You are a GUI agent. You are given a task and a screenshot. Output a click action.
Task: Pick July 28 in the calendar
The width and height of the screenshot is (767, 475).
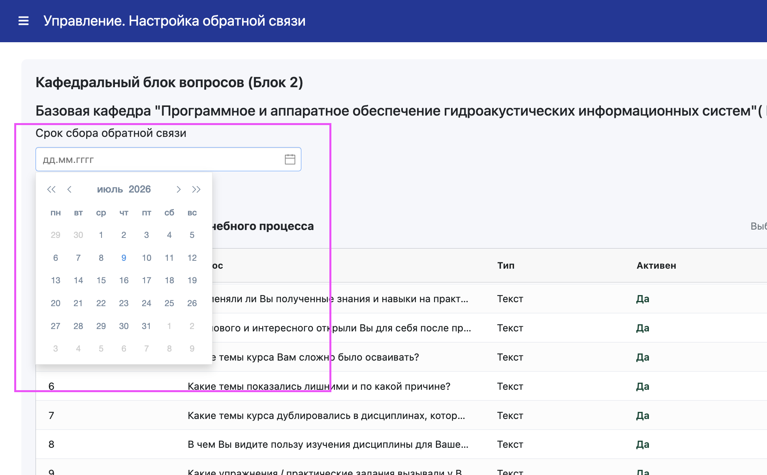tap(78, 326)
